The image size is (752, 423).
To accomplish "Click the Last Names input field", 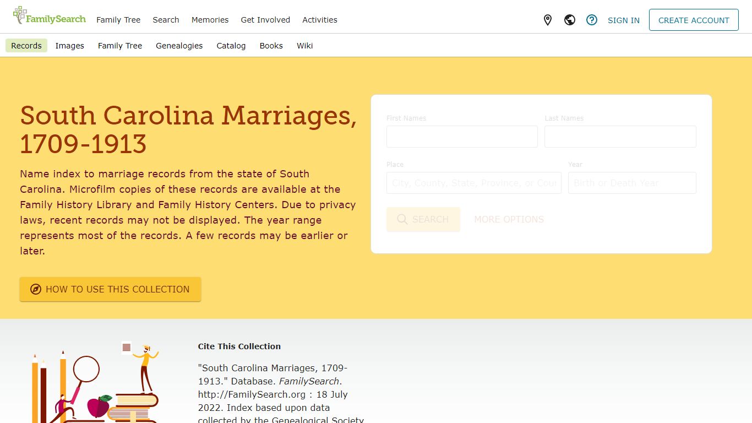I will (x=620, y=137).
